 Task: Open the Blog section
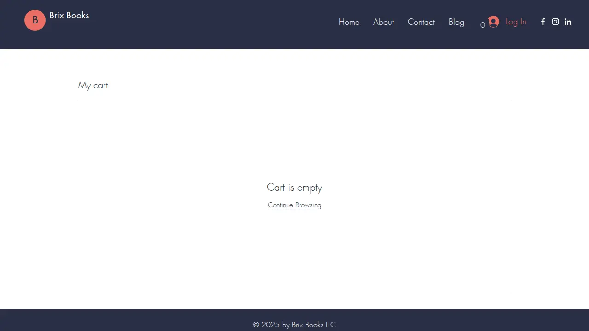click(456, 22)
